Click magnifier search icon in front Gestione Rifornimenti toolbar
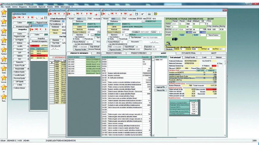The image size is (259, 145). click(x=108, y=14)
